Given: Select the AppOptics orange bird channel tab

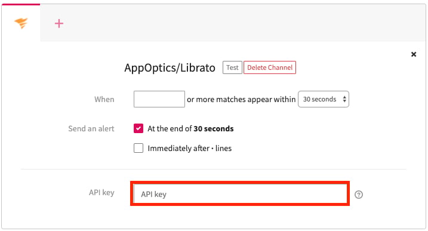Looking at the screenshot, I should 21,23.
